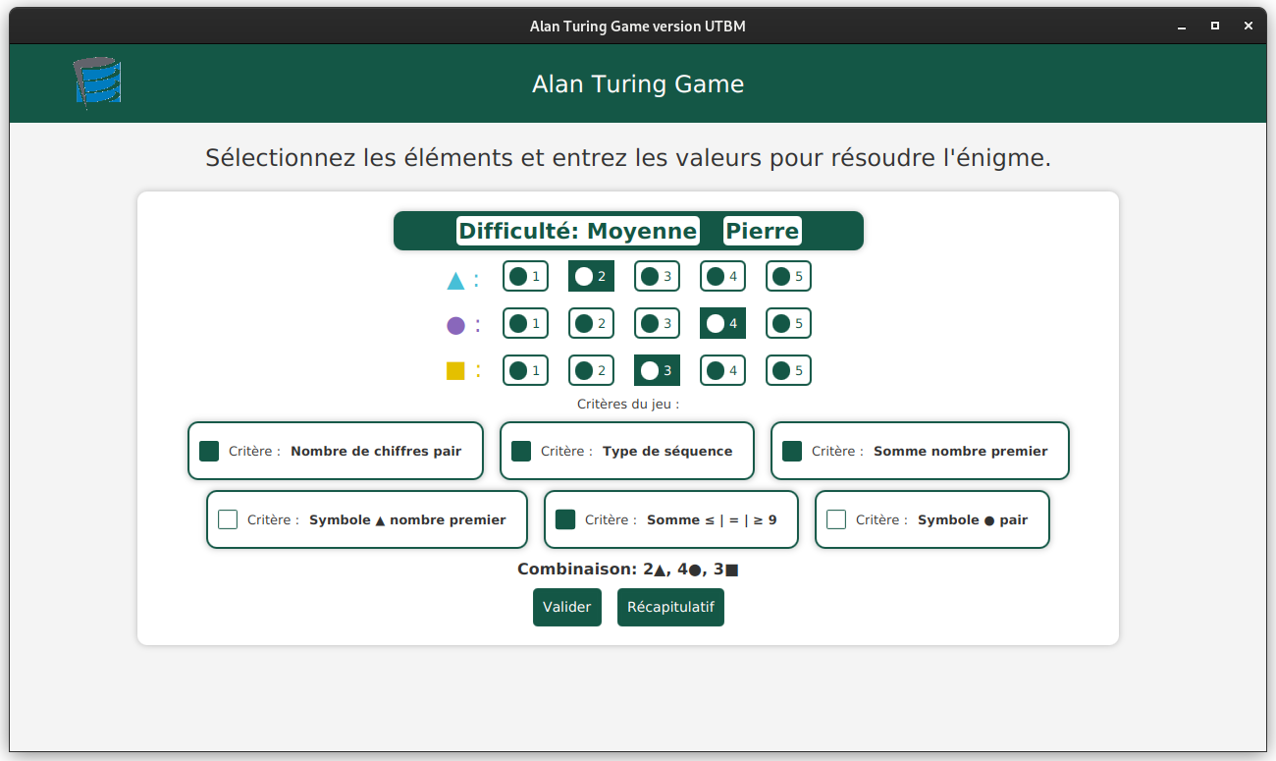Click the database logo icon in header
The height and width of the screenshot is (761, 1276).
point(97,82)
